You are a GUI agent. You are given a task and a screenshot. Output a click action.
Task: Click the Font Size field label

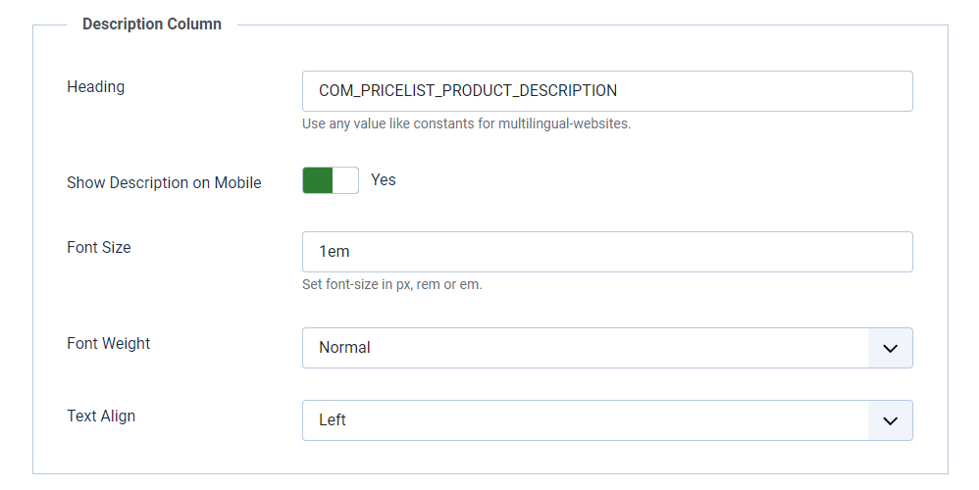(x=99, y=247)
